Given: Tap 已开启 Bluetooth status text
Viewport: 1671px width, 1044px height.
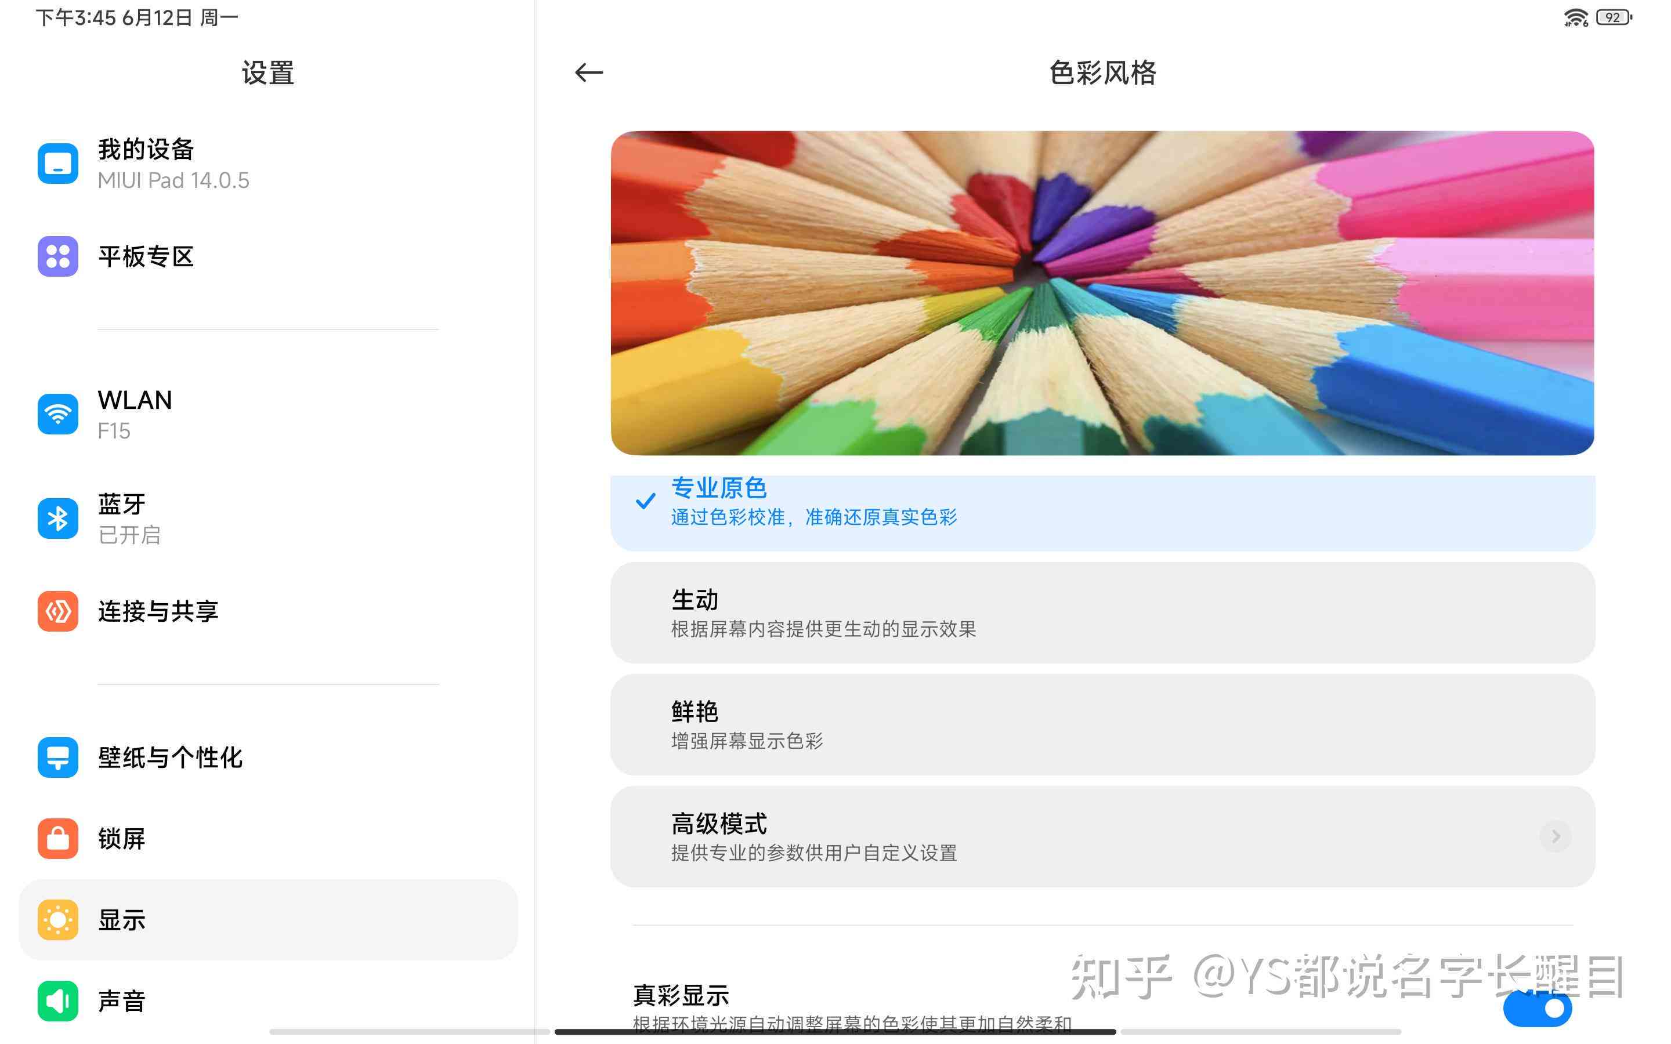Looking at the screenshot, I should [129, 534].
